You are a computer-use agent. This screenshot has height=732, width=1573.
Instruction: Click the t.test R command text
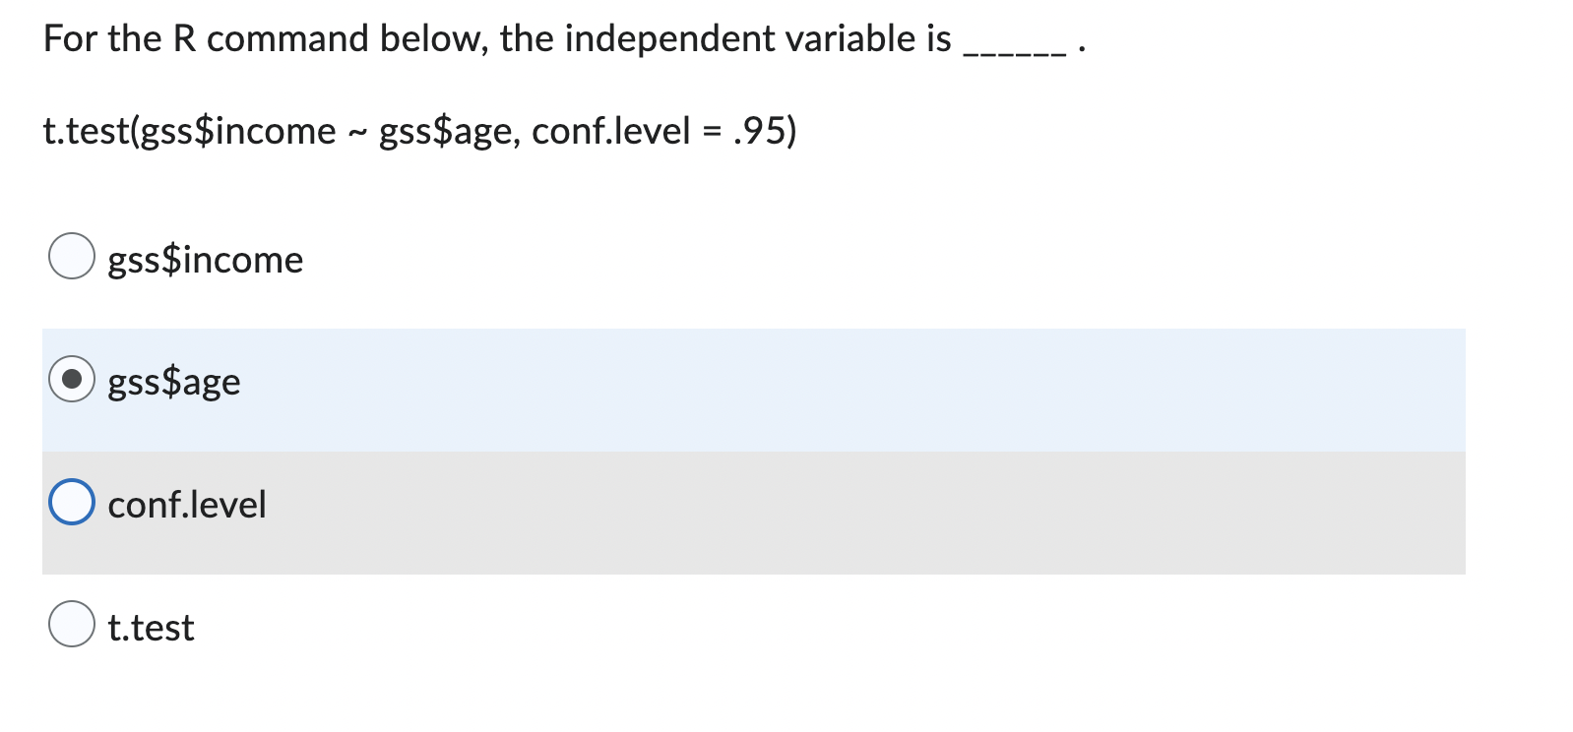click(x=418, y=131)
